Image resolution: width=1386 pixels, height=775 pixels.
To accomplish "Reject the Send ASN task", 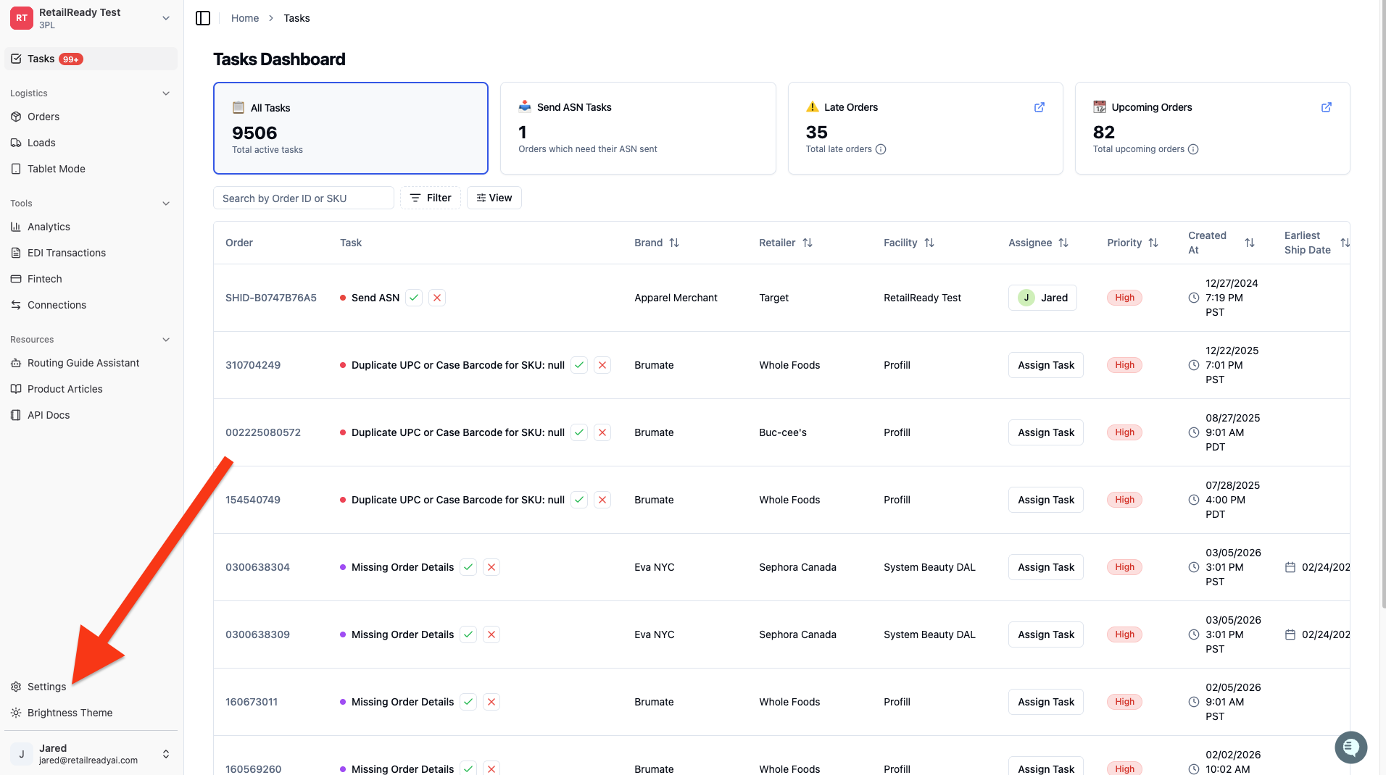I will click(437, 298).
